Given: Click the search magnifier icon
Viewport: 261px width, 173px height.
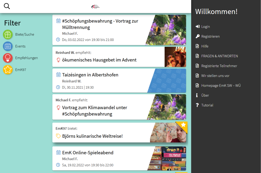Looking at the screenshot, I should [x=7, y=6].
